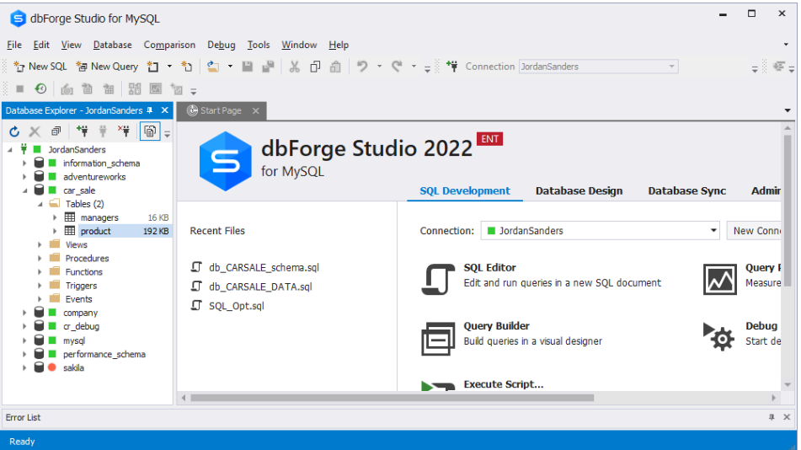Click the Query Builder icon
The height and width of the screenshot is (450, 801).
[438, 338]
